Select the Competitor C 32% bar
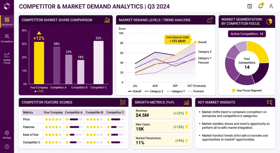The height and width of the screenshot is (153, 280). [x=98, y=63]
